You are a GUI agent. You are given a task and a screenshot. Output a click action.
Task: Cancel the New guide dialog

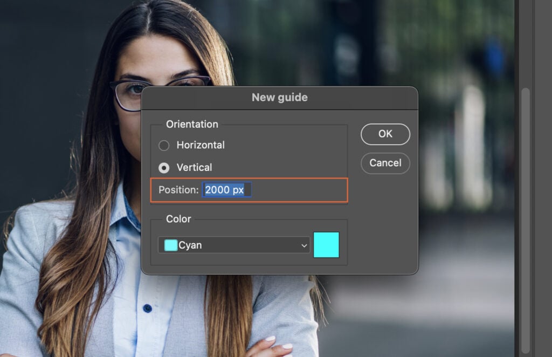[385, 163]
